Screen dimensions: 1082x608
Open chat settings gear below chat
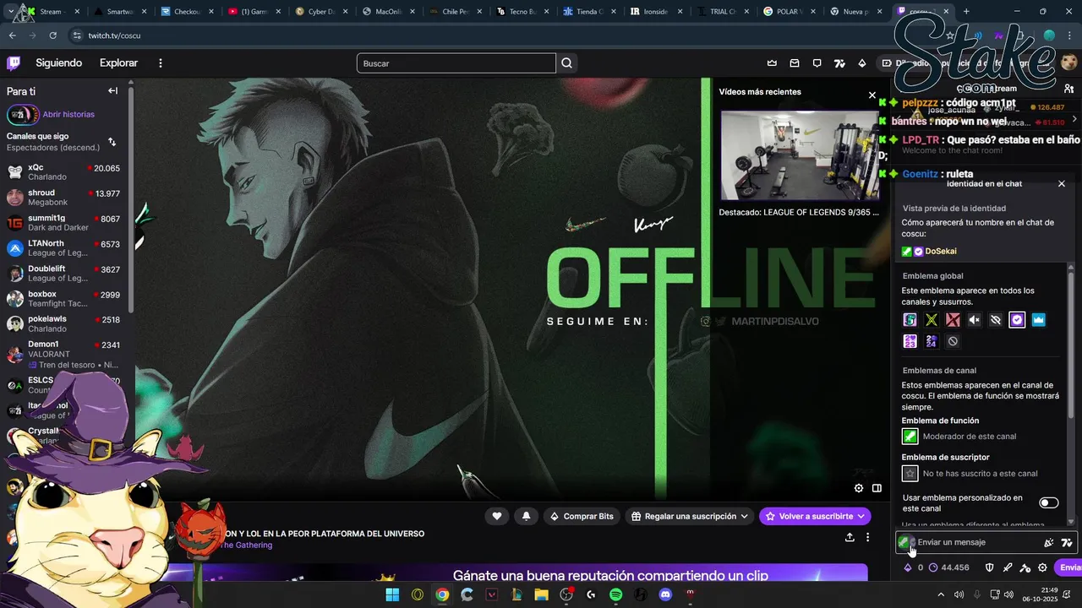coord(1042,567)
